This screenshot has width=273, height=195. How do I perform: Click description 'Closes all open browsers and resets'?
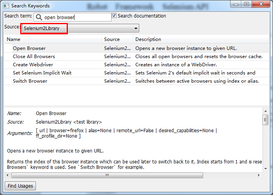(199, 57)
